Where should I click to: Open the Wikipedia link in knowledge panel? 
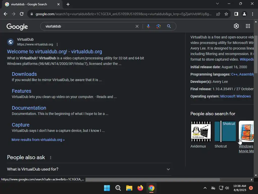pos(246,59)
